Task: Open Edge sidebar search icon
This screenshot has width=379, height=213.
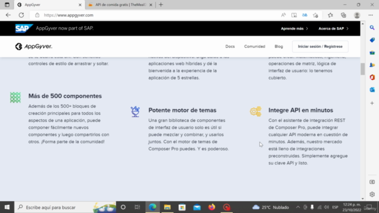Action: tap(372, 28)
